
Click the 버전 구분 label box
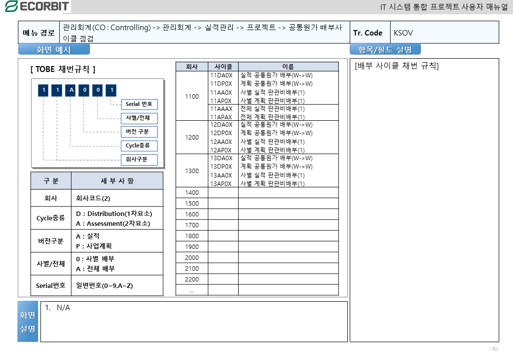[x=140, y=132]
